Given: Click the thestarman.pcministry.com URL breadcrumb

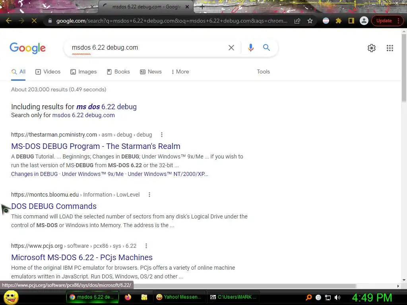Looking at the screenshot, I should tap(81, 135).
